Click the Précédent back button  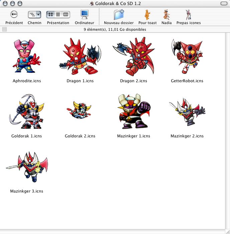point(14,14)
